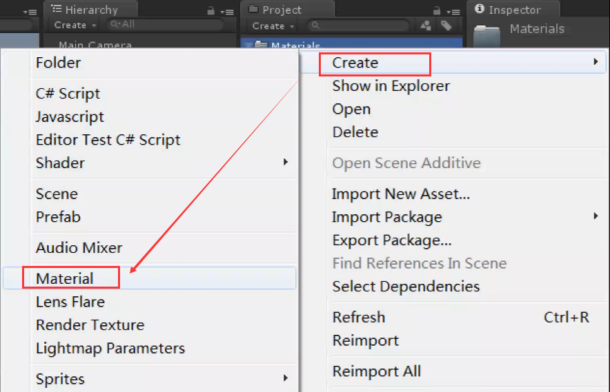Click the Inspector info icon
This screenshot has width=610, height=392.
480,9
